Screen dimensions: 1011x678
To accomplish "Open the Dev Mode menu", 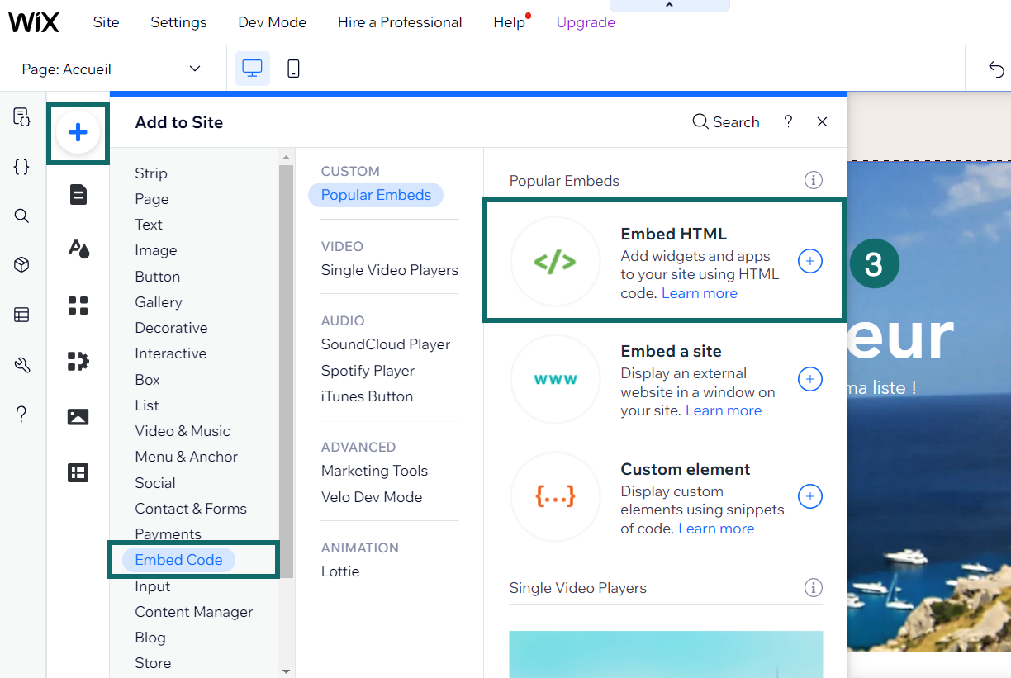I will (x=272, y=22).
